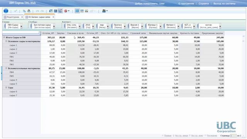Image resolution: width=247 pixels, height=139 pixels.
Task: Open the Прогноз period dropdown
Action: pyautogui.click(x=125, y=26)
